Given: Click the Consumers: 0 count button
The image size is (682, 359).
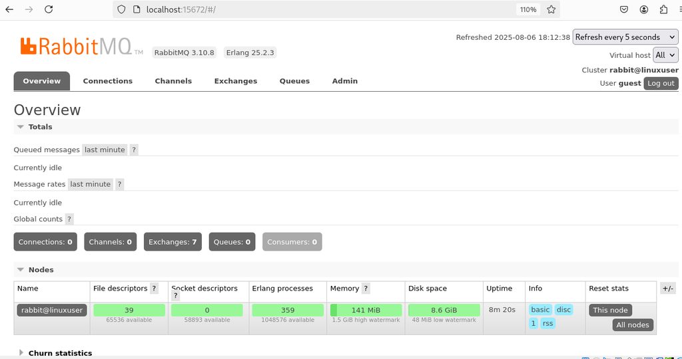Looking at the screenshot, I should tap(292, 242).
